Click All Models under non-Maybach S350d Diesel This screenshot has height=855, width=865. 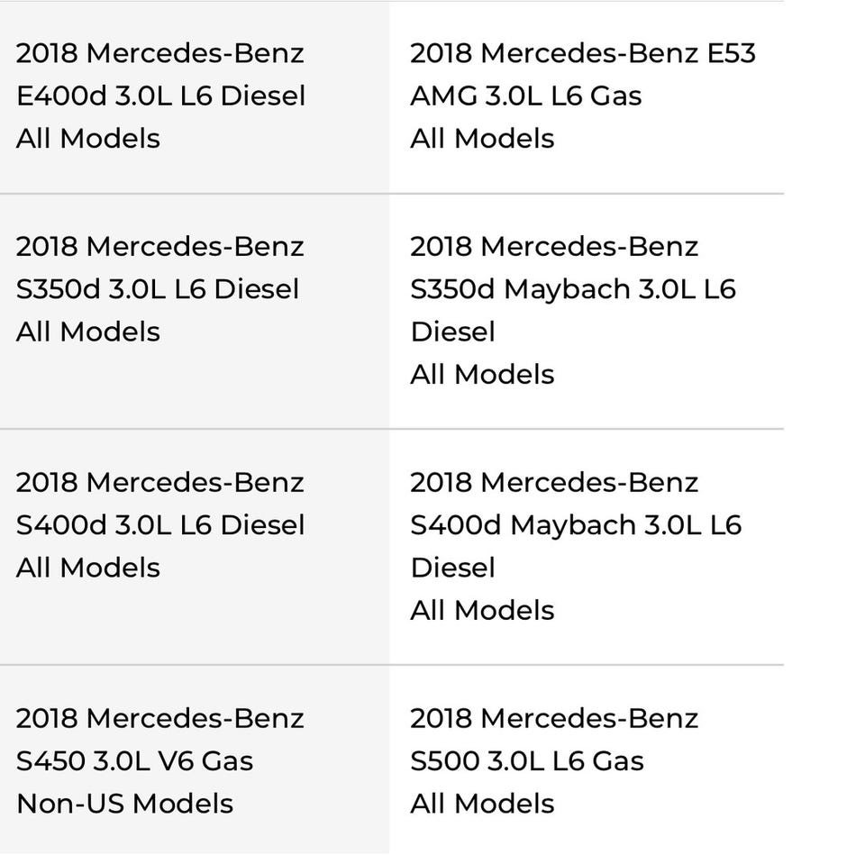pos(88,332)
